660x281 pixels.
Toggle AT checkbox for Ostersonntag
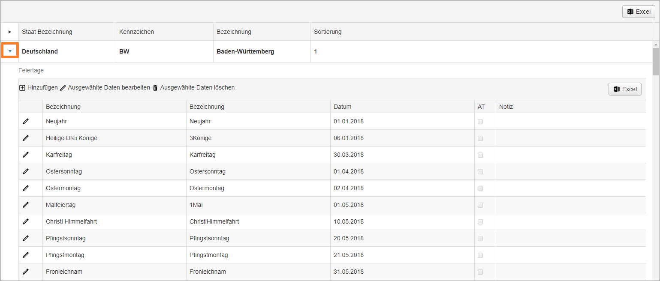(480, 172)
